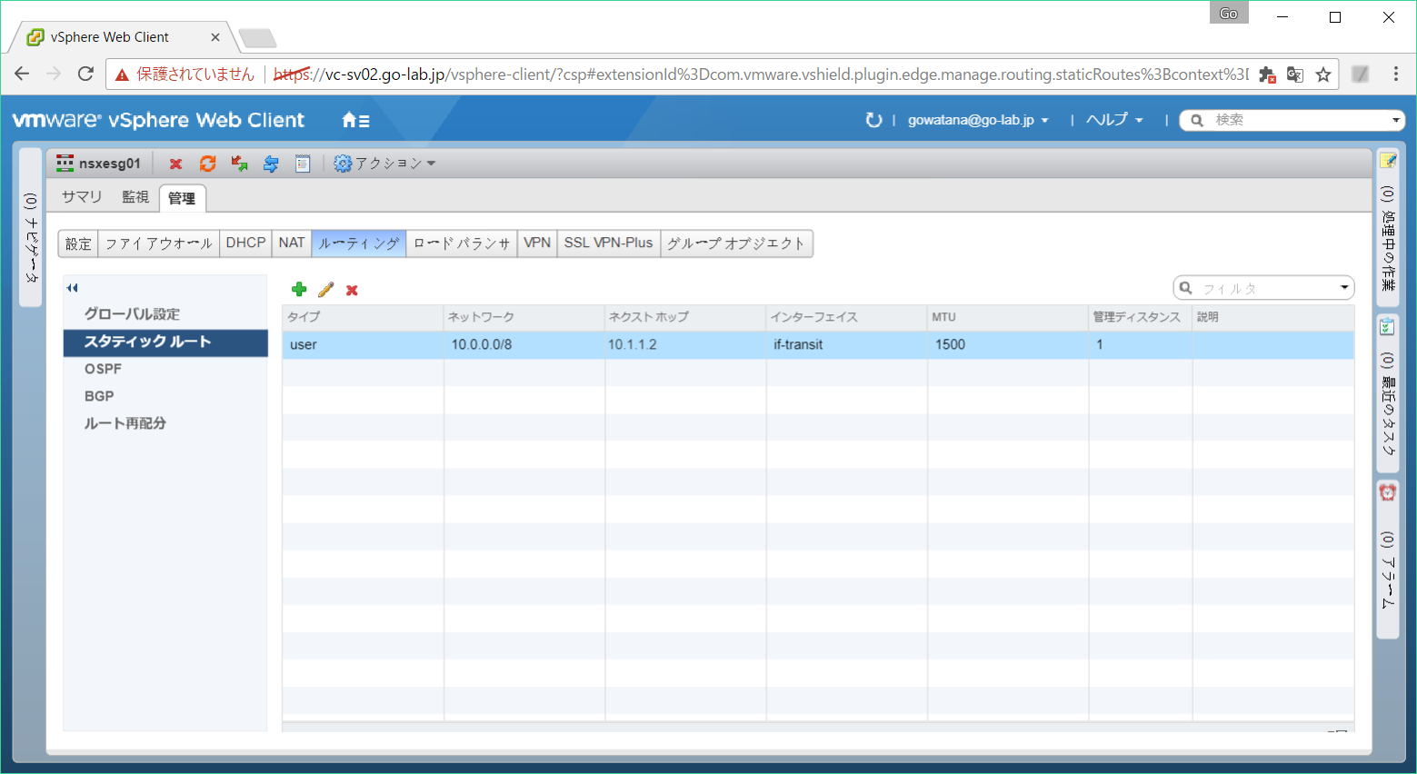Click the orange refresh icon in nsxesg01 toolbar

tap(207, 164)
